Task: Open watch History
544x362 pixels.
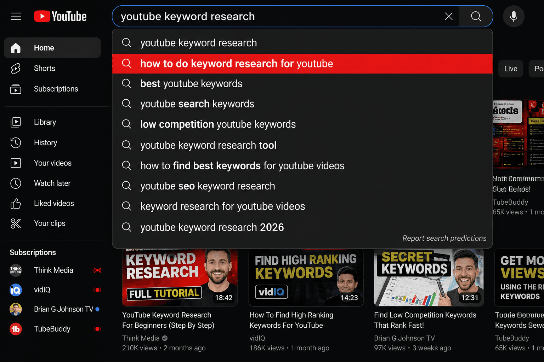Action: (x=52, y=143)
